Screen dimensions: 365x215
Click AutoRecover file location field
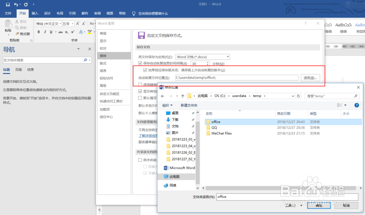pyautogui.click(x=237, y=78)
